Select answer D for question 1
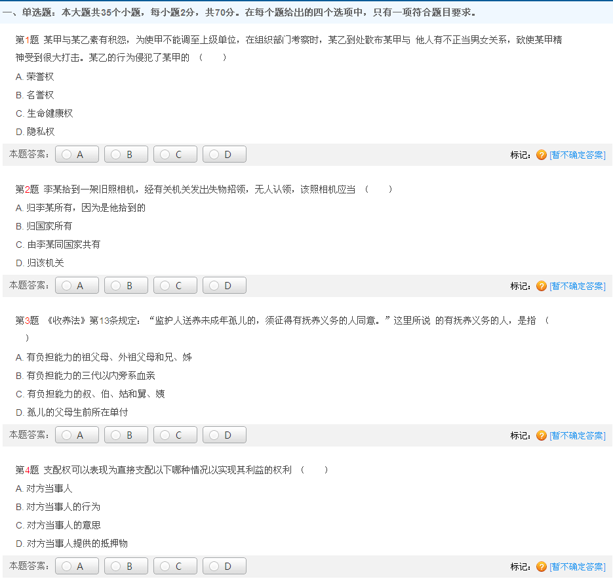 point(224,155)
